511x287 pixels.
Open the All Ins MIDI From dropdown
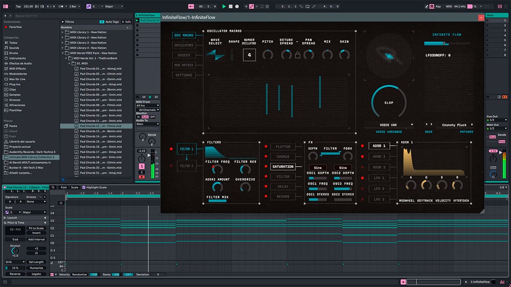pos(148,105)
